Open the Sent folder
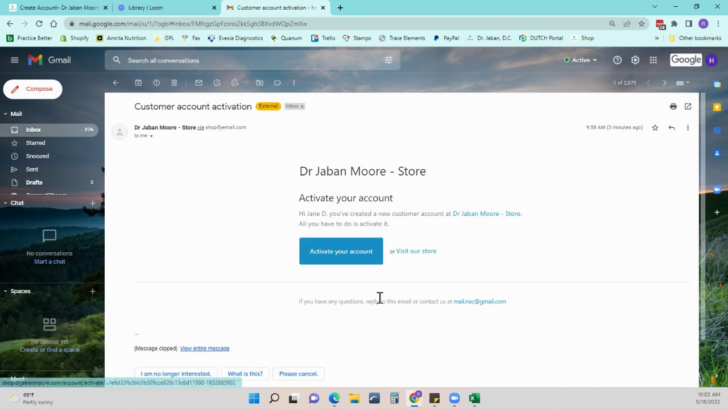The height and width of the screenshot is (409, 728). pyautogui.click(x=49, y=169)
